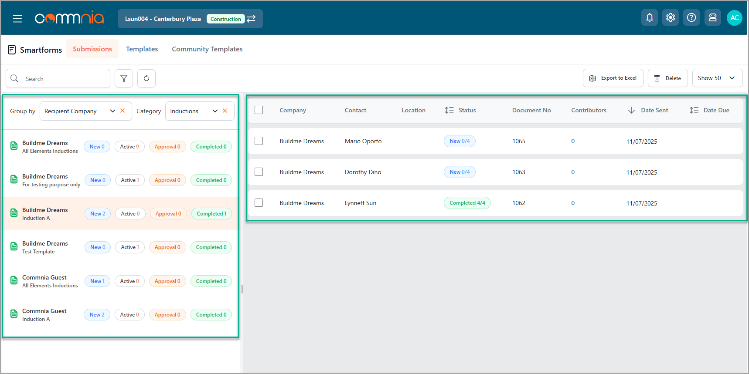The width and height of the screenshot is (749, 374).
Task: Clear the Recipient Company grouping with the X
Action: [123, 111]
